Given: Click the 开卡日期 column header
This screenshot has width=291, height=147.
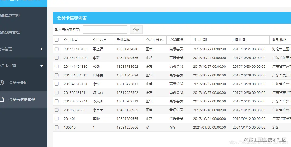Looking at the screenshot, I should click(x=200, y=40).
